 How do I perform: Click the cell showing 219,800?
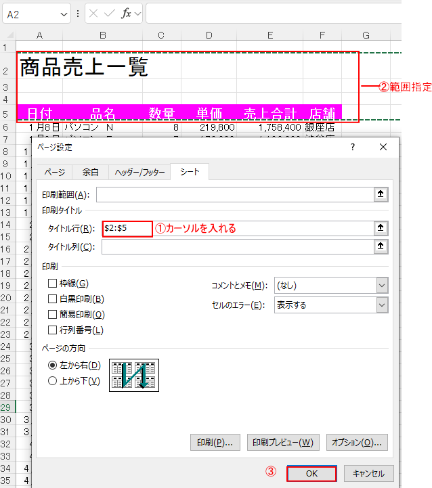[209, 127]
